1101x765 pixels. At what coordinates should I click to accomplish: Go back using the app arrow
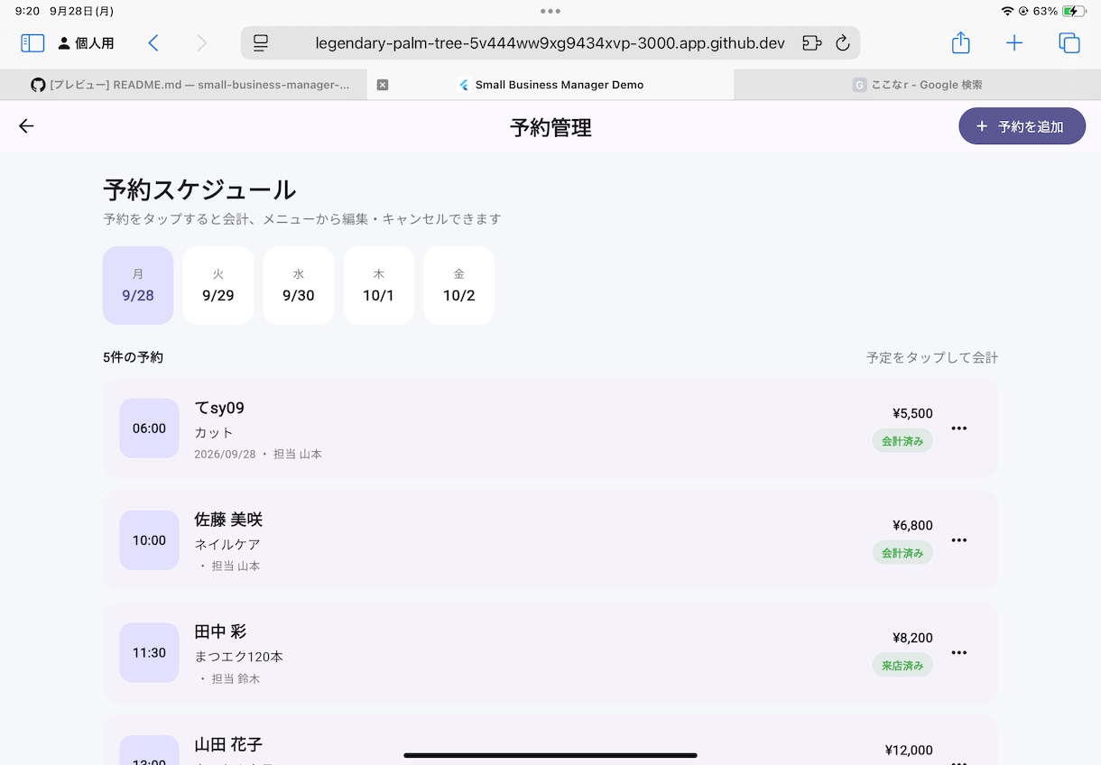pos(26,126)
